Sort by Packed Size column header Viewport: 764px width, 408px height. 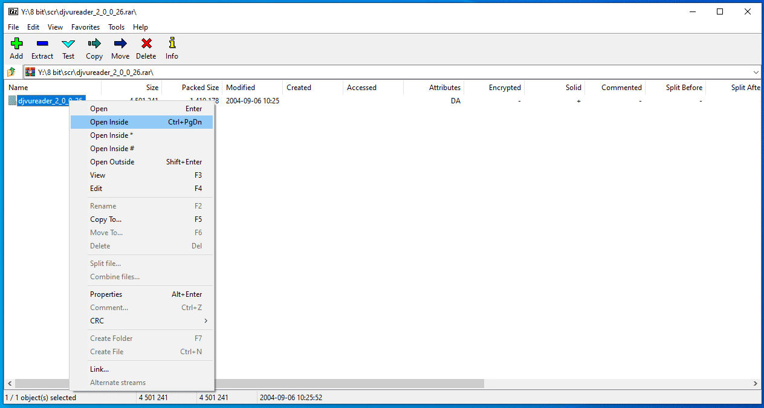[x=192, y=88]
